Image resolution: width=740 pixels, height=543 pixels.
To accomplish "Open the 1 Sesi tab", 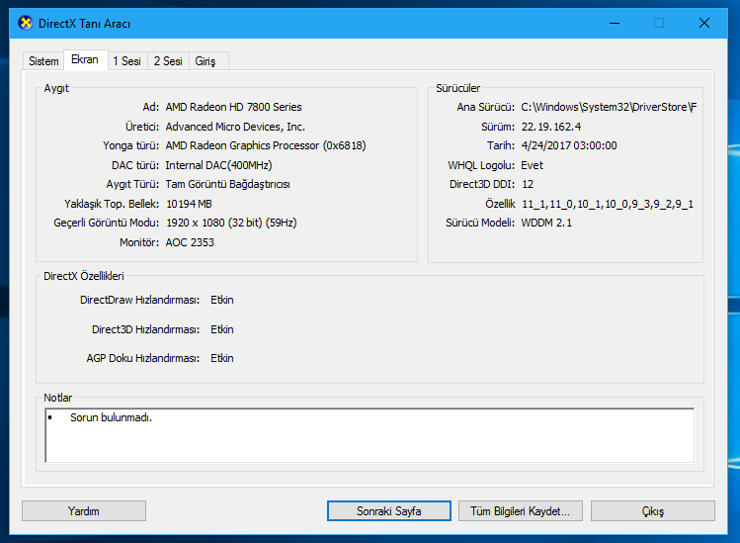I will 126,61.
